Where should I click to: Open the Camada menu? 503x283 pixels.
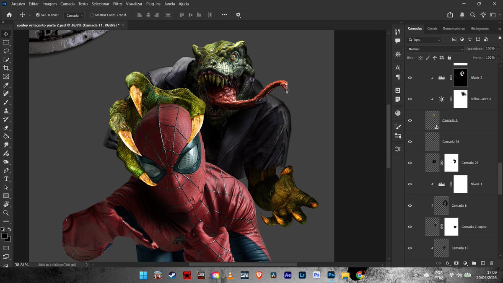pyautogui.click(x=67, y=4)
